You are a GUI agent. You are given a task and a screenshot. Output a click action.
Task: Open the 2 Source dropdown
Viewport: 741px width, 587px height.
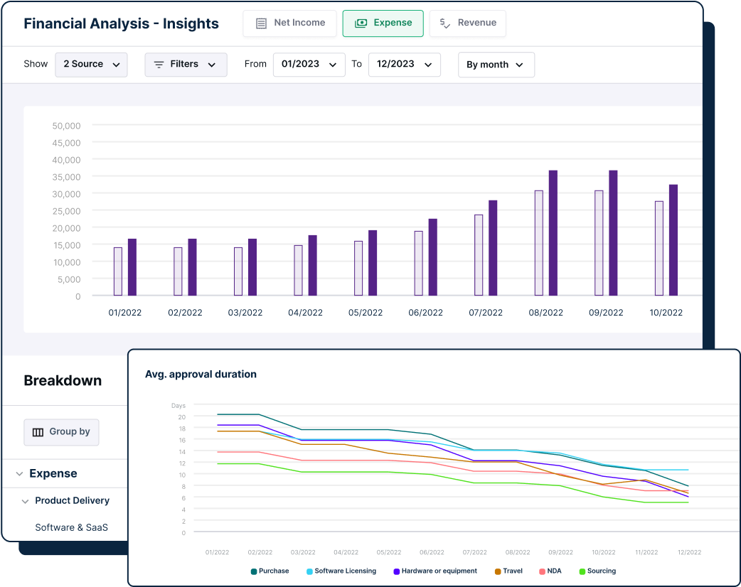click(x=91, y=64)
